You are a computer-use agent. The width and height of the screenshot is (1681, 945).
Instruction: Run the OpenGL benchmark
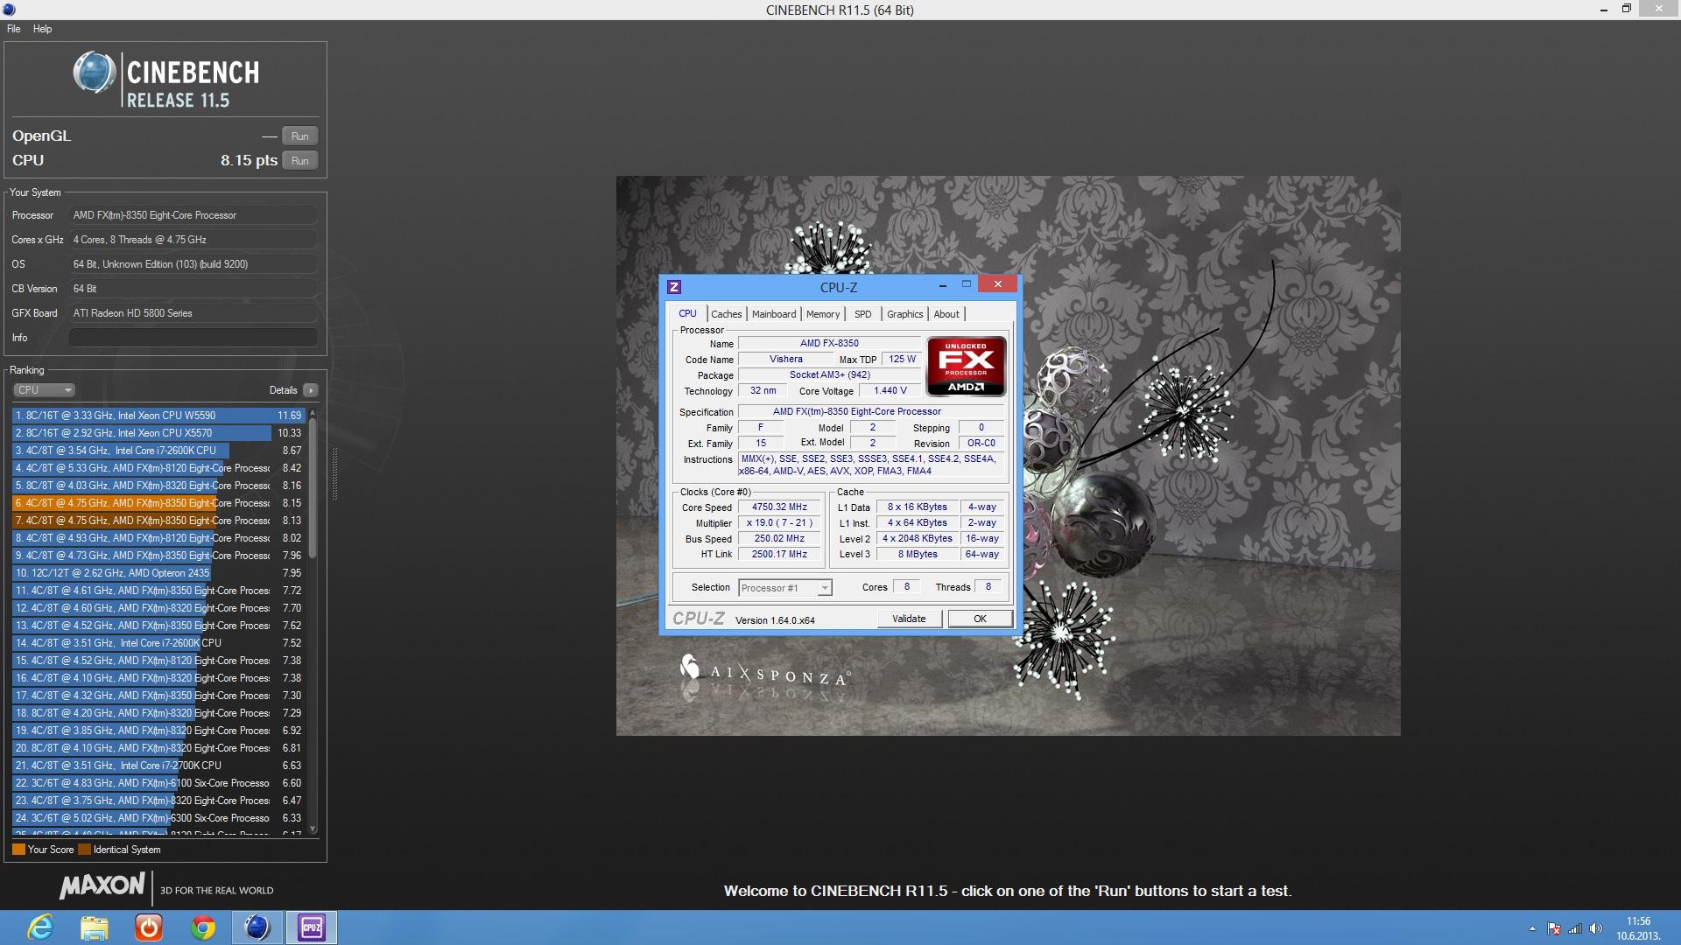[299, 136]
